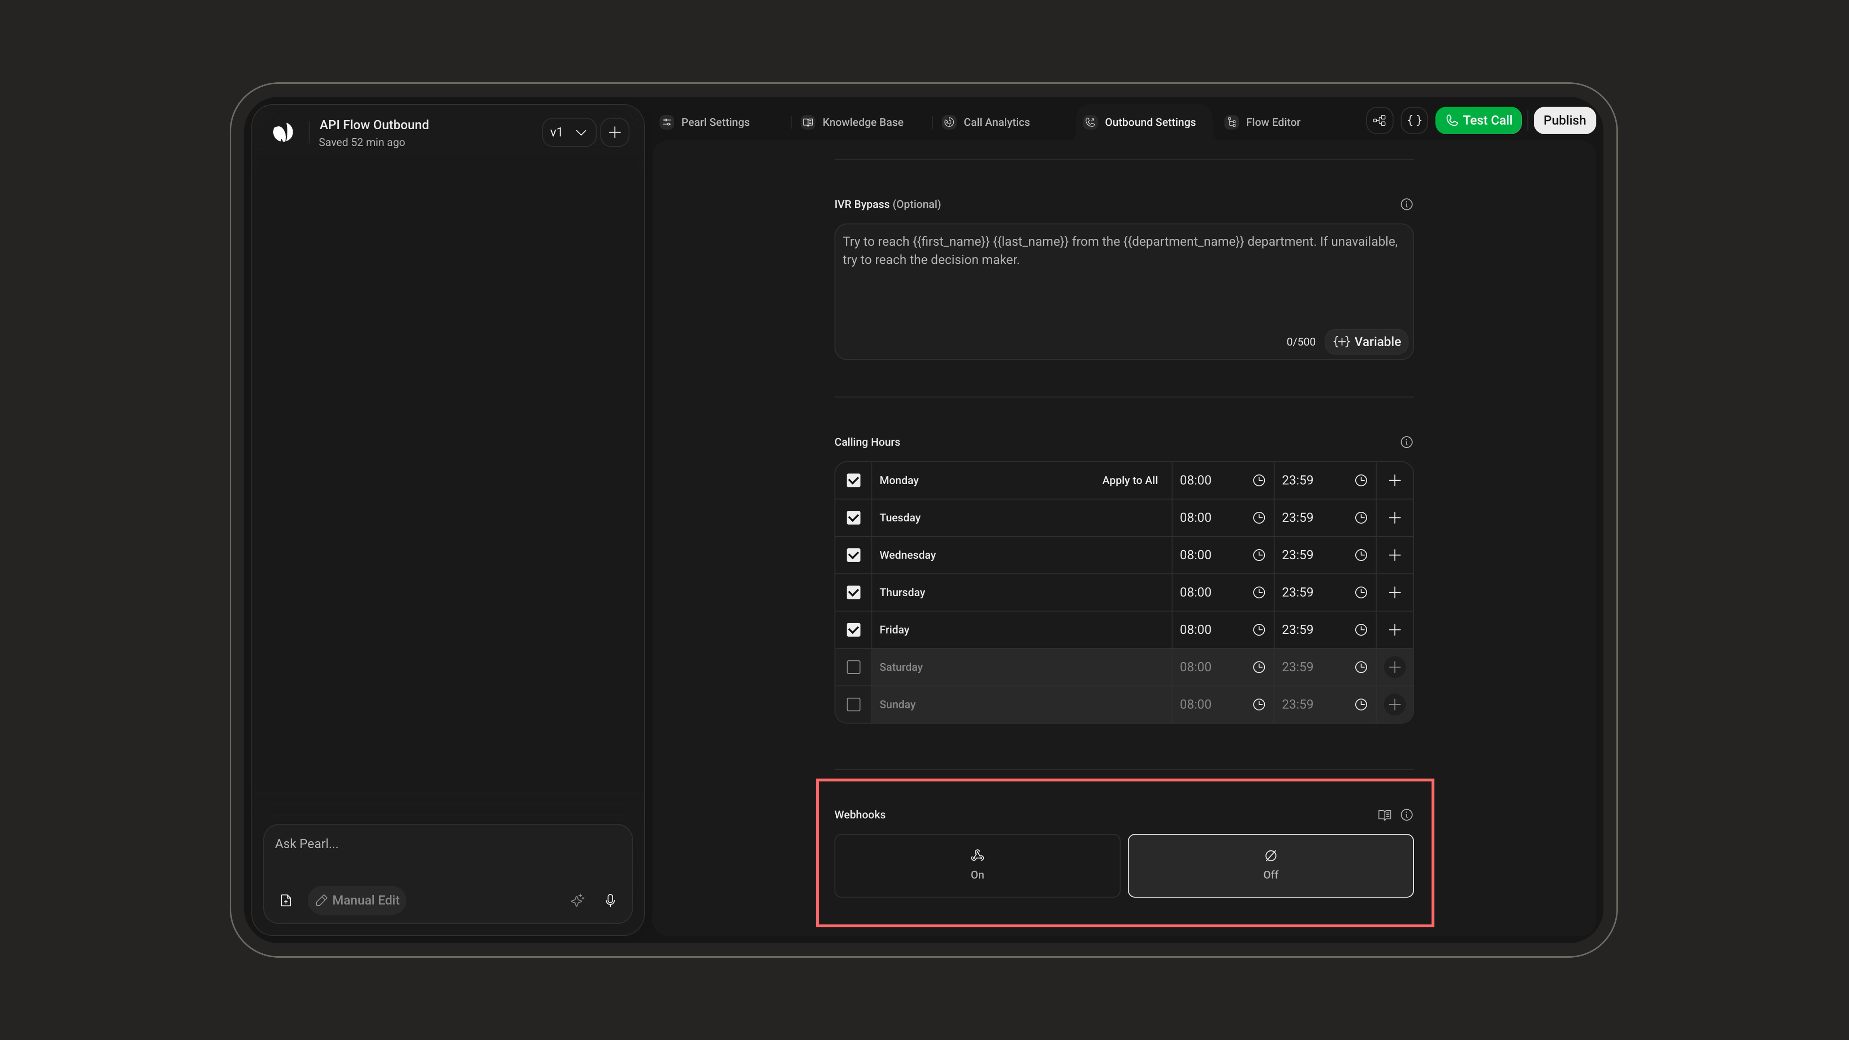Viewport: 1849px width, 1040px height.
Task: Click Apply to All for Monday
Action: [1129, 480]
